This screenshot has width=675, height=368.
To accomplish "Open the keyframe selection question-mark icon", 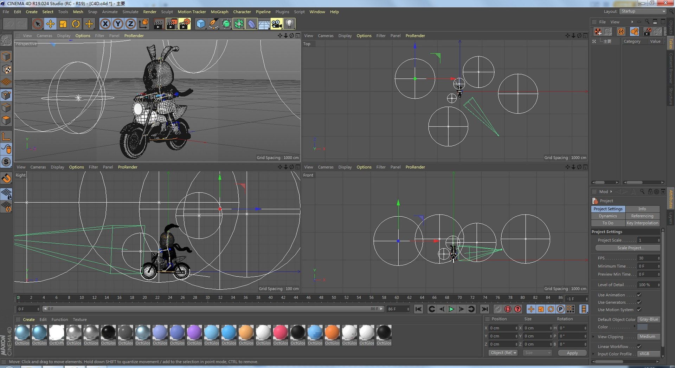I will [518, 309].
